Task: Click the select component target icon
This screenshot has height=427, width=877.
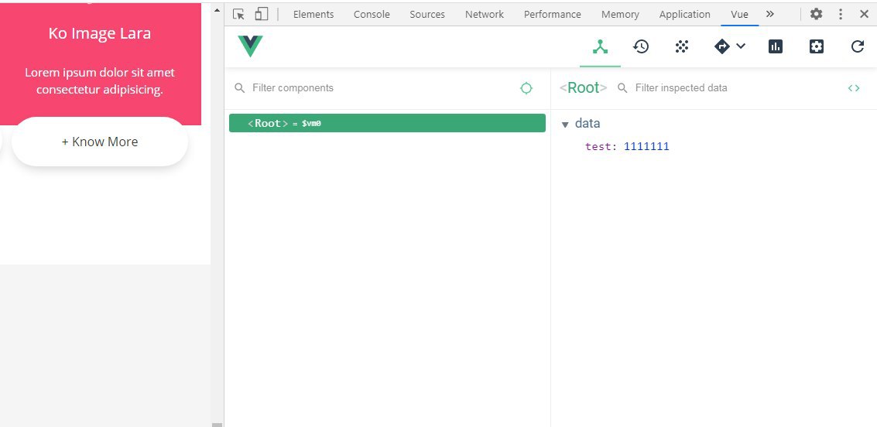Action: (x=526, y=88)
